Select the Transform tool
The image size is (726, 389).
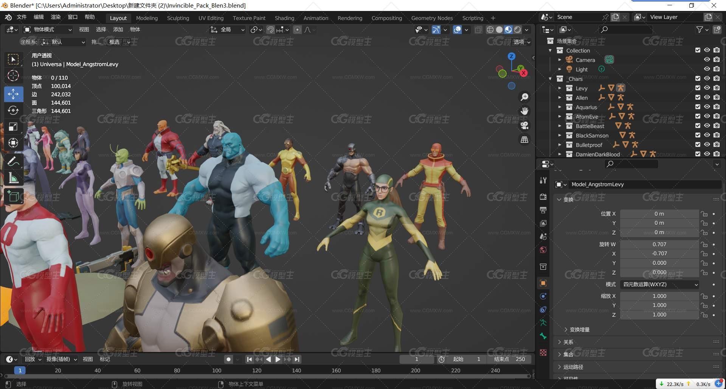(13, 143)
